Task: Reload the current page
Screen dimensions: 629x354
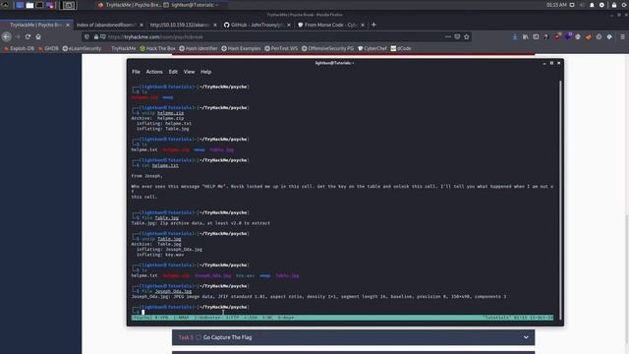Action: 28,36
